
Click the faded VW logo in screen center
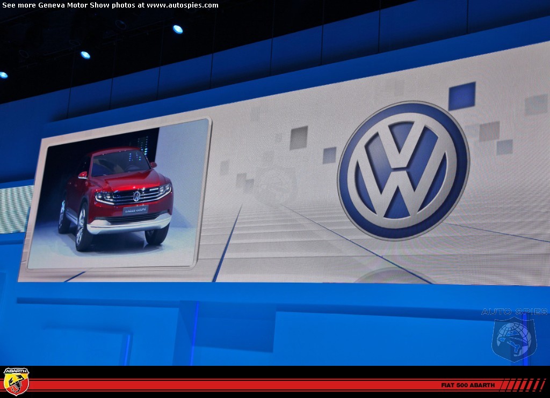click(x=276, y=185)
